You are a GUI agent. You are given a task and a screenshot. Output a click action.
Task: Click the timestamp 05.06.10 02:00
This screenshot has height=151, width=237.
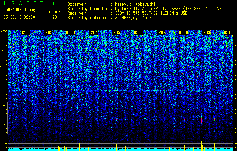pyautogui.click(x=19, y=17)
